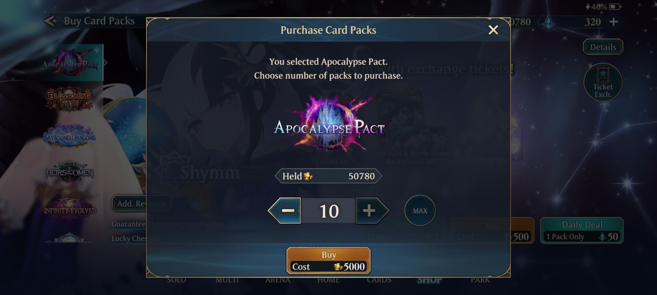
Task: Close the Purchase Card Packs dialog
Action: tap(493, 30)
